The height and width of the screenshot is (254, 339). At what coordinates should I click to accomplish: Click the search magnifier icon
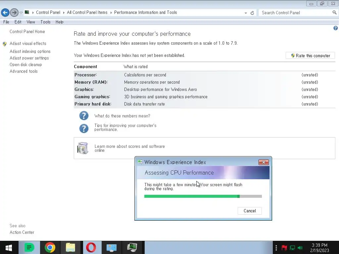click(x=334, y=13)
